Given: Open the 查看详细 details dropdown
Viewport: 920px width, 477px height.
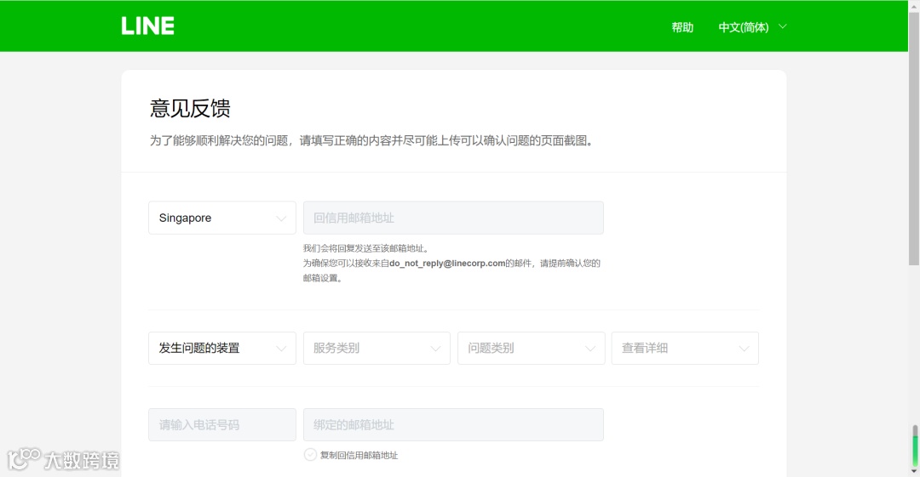Looking at the screenshot, I should [x=685, y=348].
